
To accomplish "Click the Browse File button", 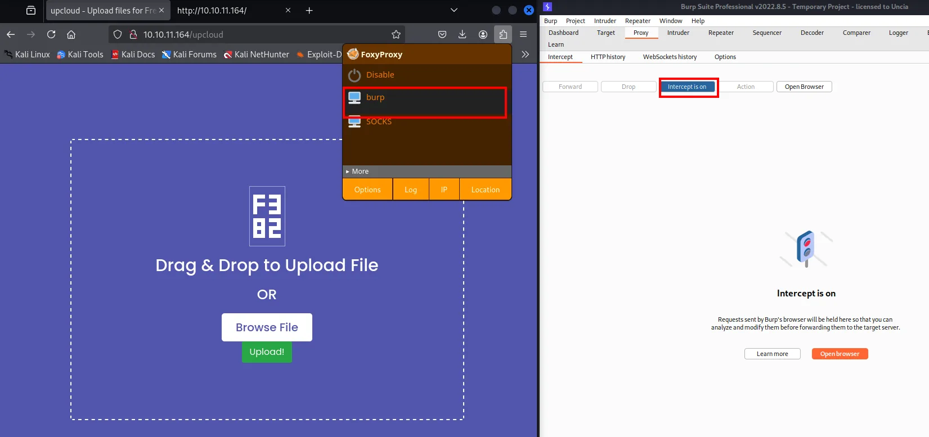I will 267,327.
